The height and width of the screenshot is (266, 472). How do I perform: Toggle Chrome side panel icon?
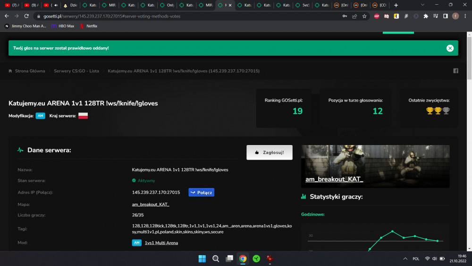[446, 16]
